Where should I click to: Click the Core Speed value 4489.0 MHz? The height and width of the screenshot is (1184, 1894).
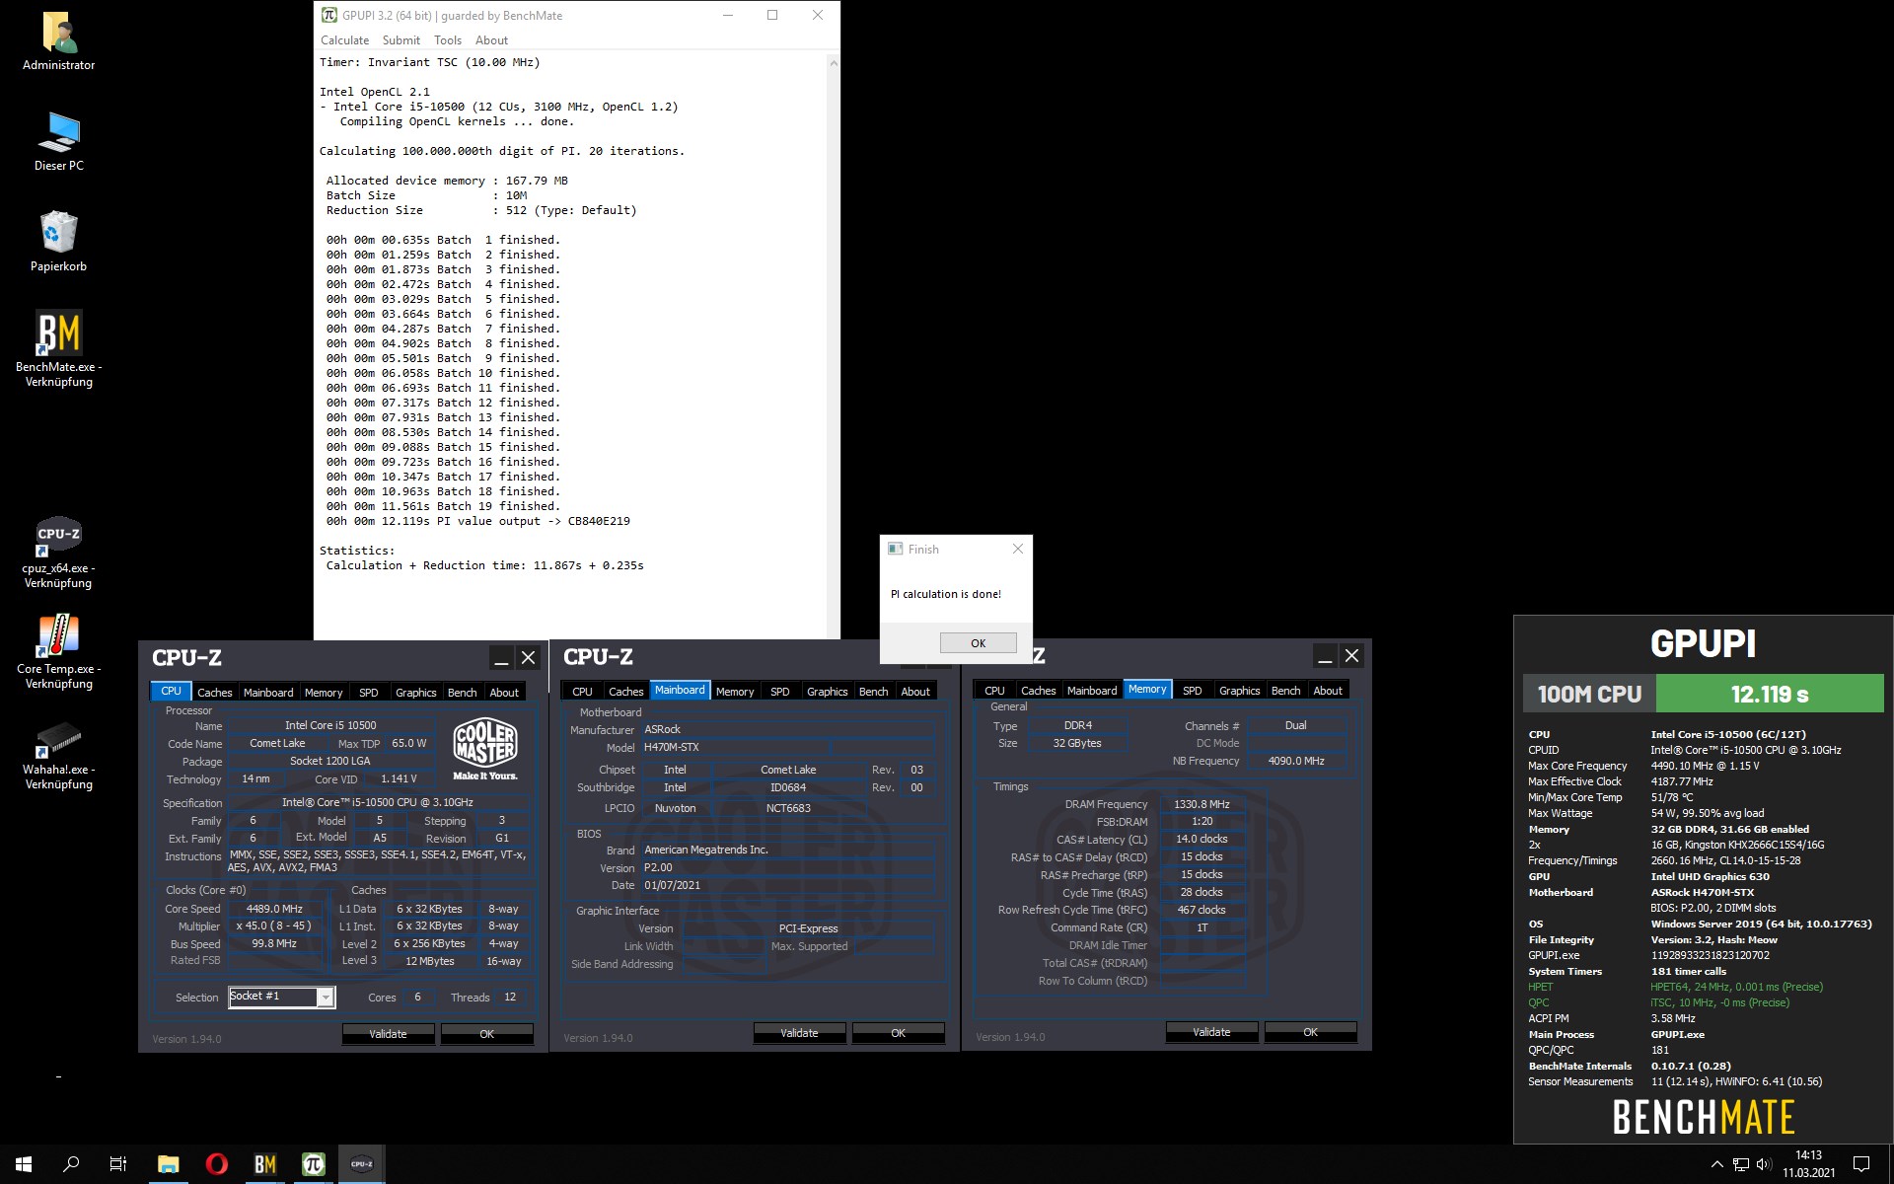274,909
